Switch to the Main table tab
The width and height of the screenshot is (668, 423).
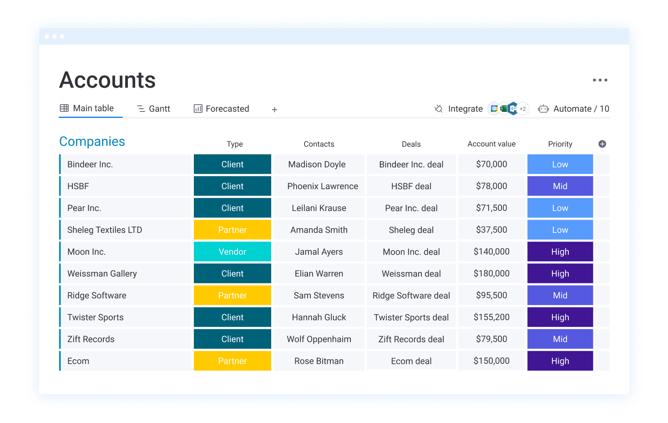pyautogui.click(x=87, y=108)
